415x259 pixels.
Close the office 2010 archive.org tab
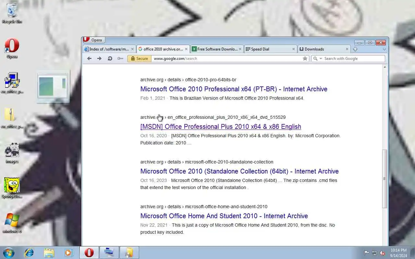pos(186,49)
